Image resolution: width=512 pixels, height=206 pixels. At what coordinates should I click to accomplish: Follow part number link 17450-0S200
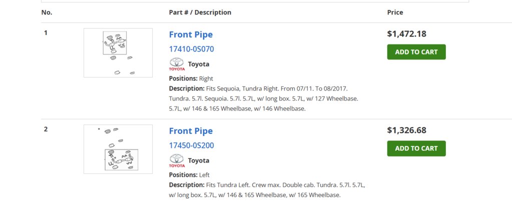click(x=191, y=145)
